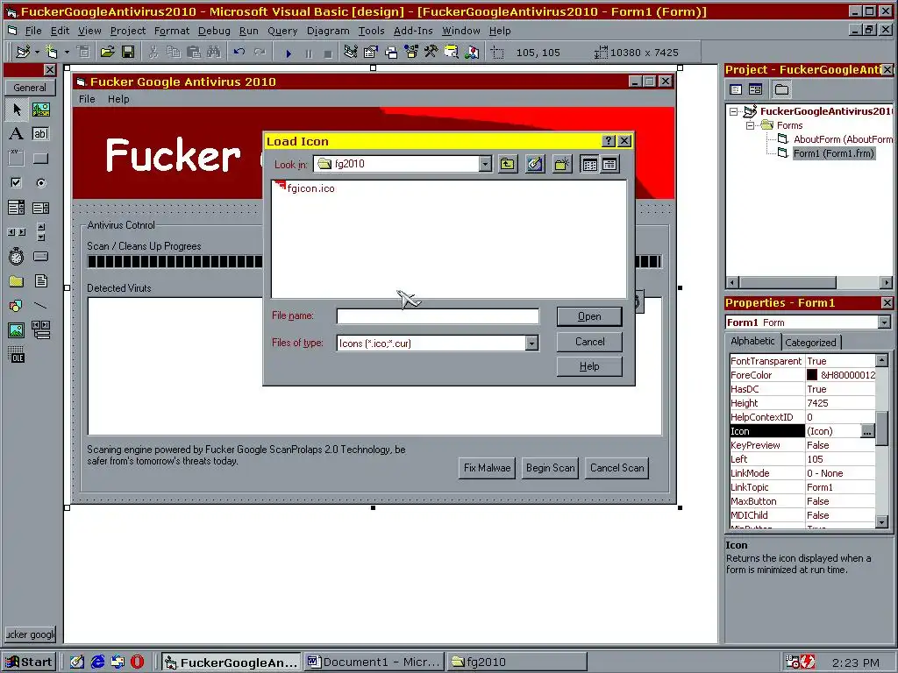898x673 pixels.
Task: Select the Timer control tool
Action: click(17, 257)
